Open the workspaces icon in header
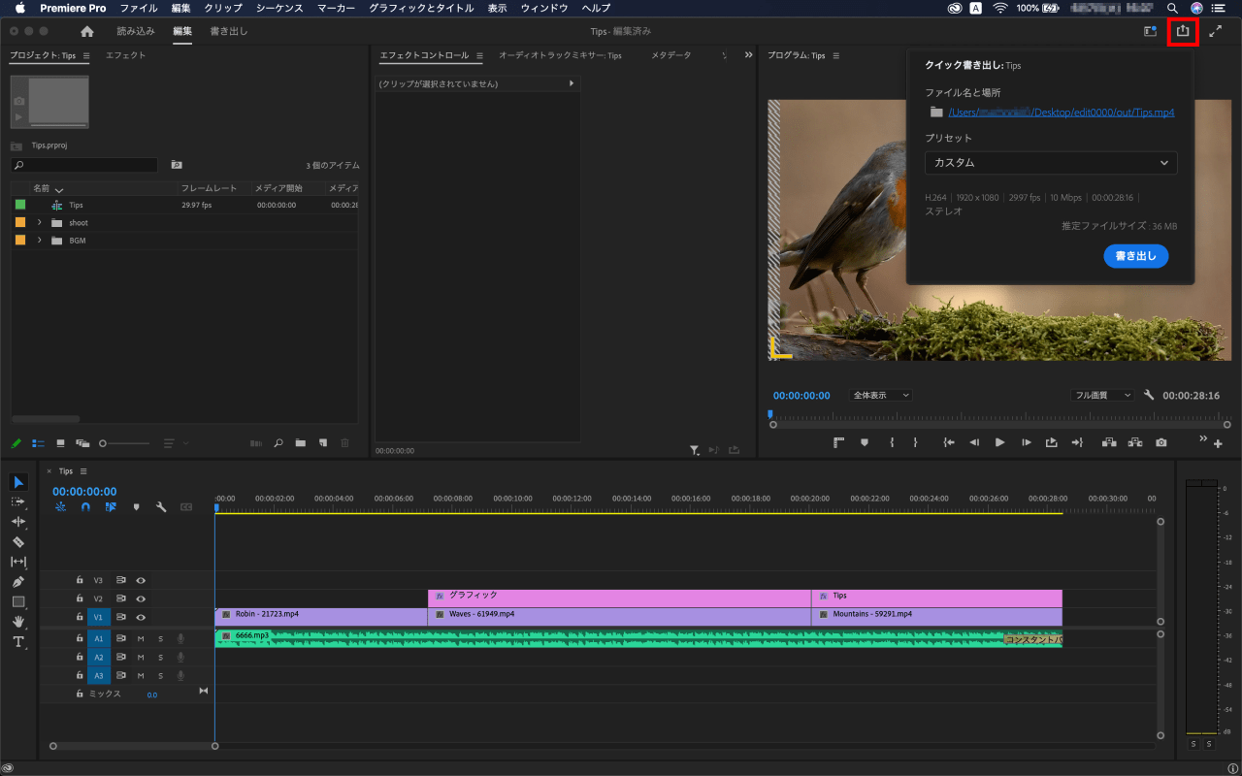This screenshot has width=1242, height=776. tap(1150, 31)
